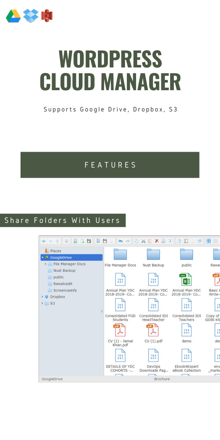This screenshot has width=220, height=440.
Task: Expand the S3 tree node
Action: point(43,303)
